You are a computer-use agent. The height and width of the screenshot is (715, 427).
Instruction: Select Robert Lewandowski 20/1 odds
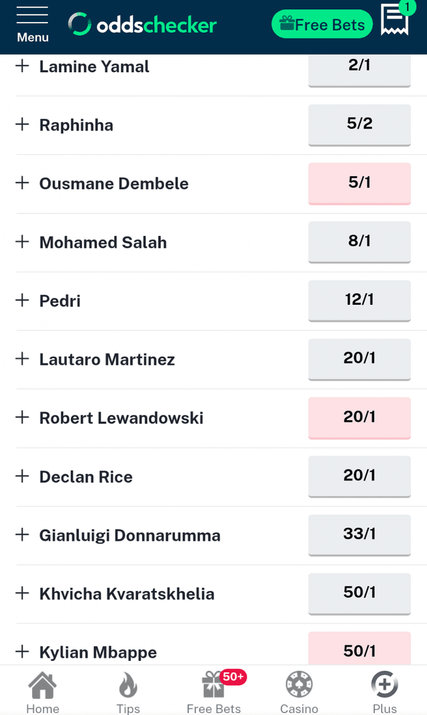tap(359, 418)
